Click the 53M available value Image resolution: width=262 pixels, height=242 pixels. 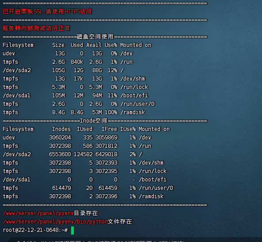click(97, 112)
